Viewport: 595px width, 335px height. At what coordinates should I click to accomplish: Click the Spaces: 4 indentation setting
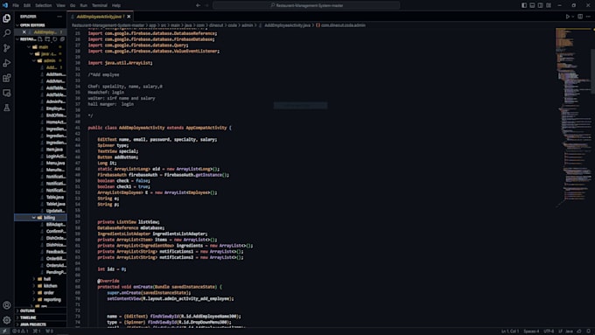(x=531, y=332)
